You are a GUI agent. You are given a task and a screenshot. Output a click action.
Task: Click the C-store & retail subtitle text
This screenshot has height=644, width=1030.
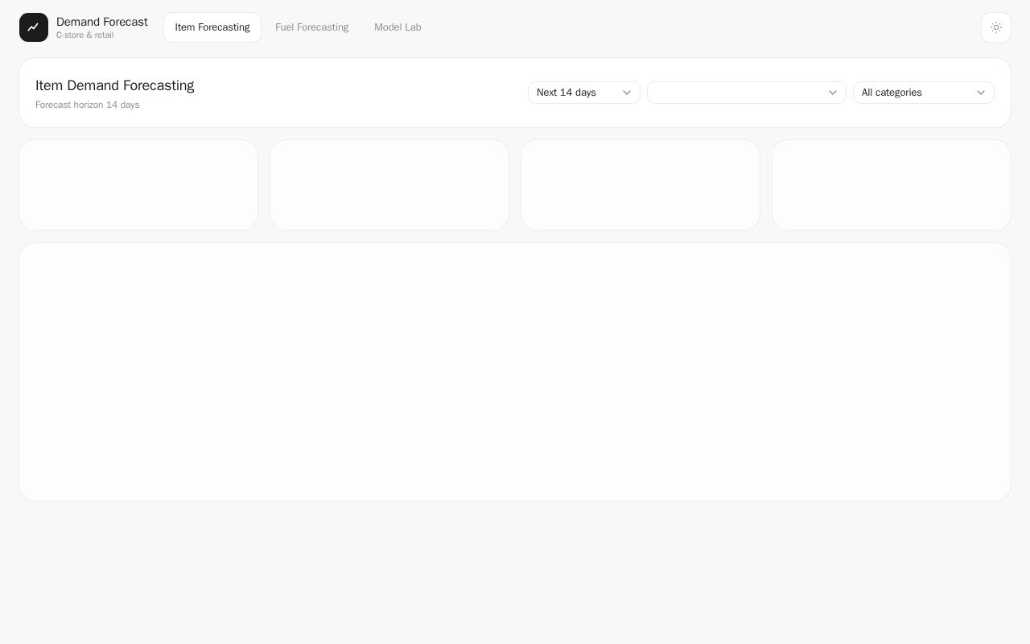[x=85, y=35]
